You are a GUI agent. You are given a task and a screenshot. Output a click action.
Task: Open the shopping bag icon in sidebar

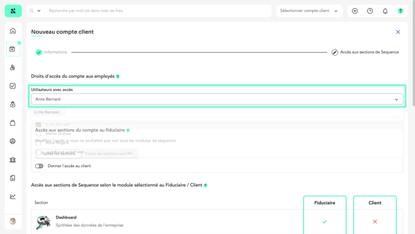[x=13, y=123]
